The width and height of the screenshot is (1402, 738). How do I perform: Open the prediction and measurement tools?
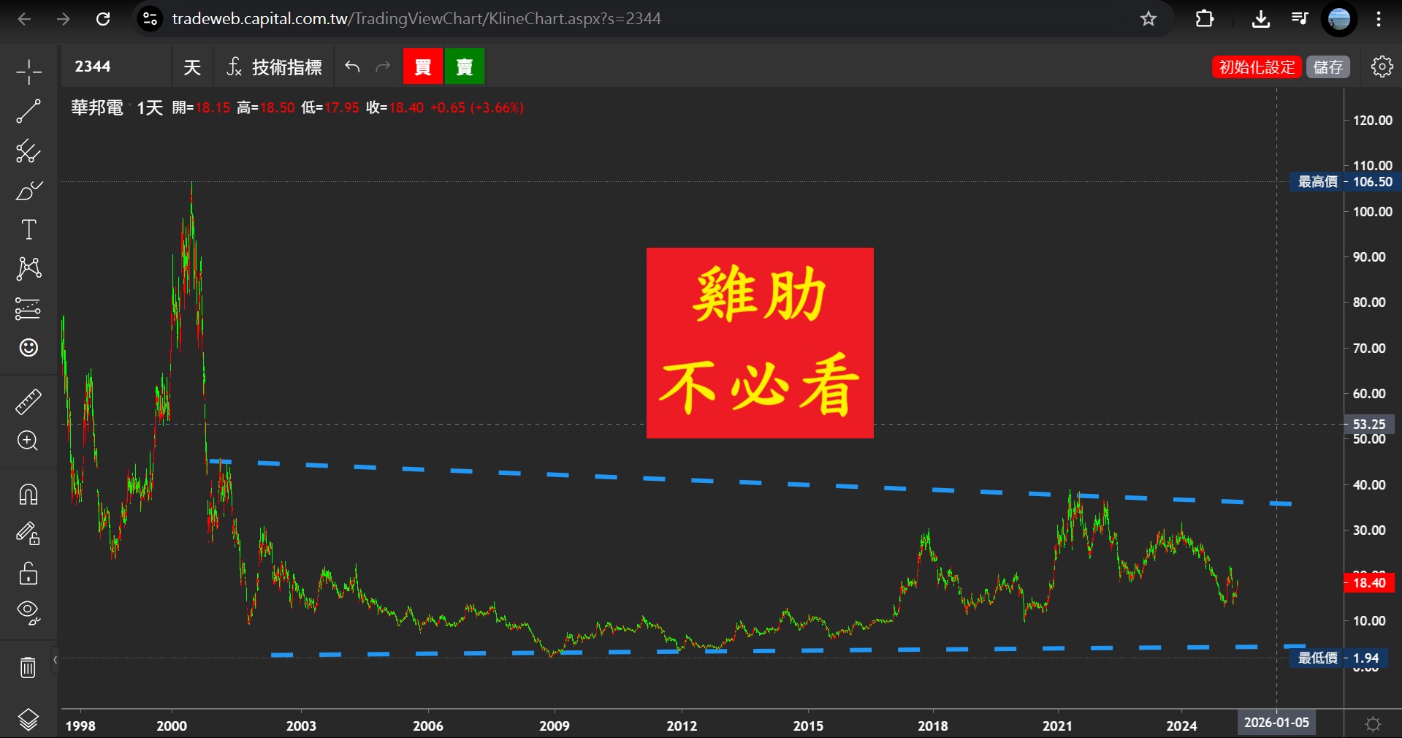[x=28, y=308]
